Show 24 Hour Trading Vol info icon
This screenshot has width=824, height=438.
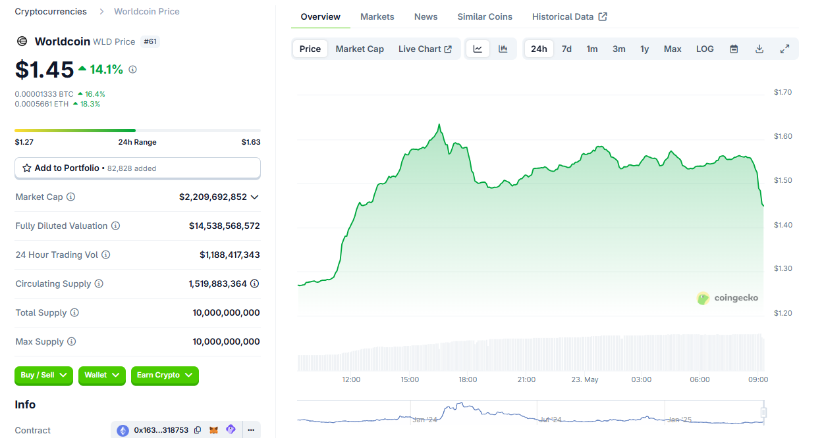pyautogui.click(x=106, y=255)
